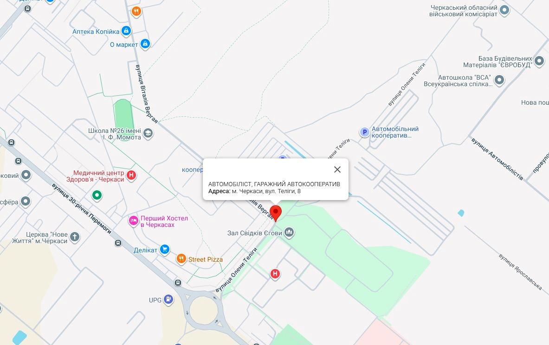
Task: Open База Будівельних Матеріалів ЄВРОБУД marker
Action: coord(539,61)
